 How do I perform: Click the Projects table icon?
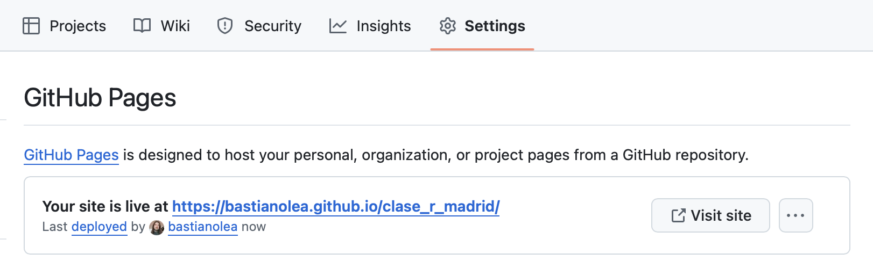[x=31, y=26]
